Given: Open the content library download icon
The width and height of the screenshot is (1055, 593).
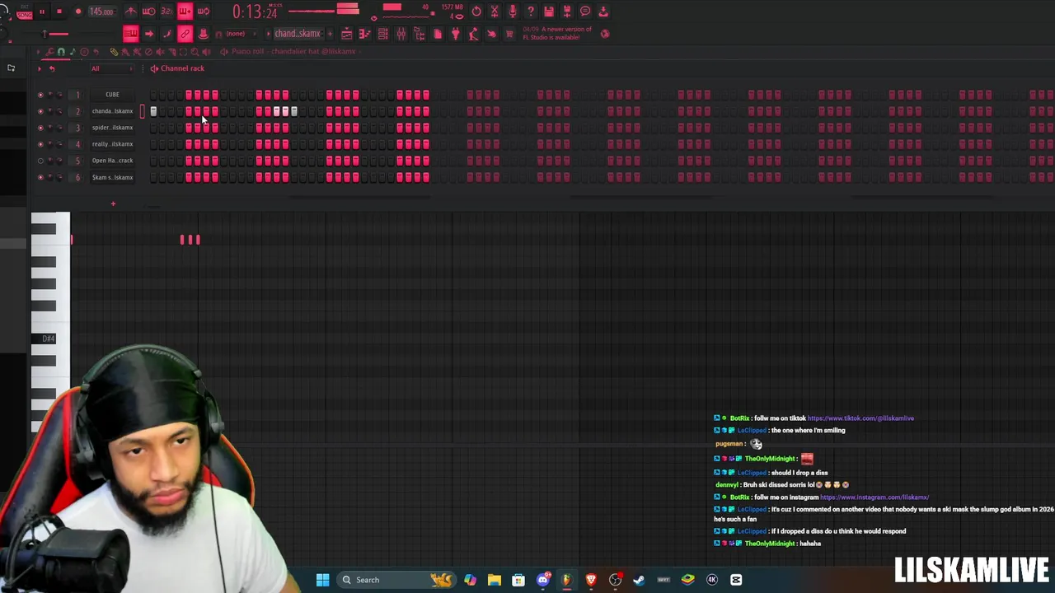Looking at the screenshot, I should [603, 12].
